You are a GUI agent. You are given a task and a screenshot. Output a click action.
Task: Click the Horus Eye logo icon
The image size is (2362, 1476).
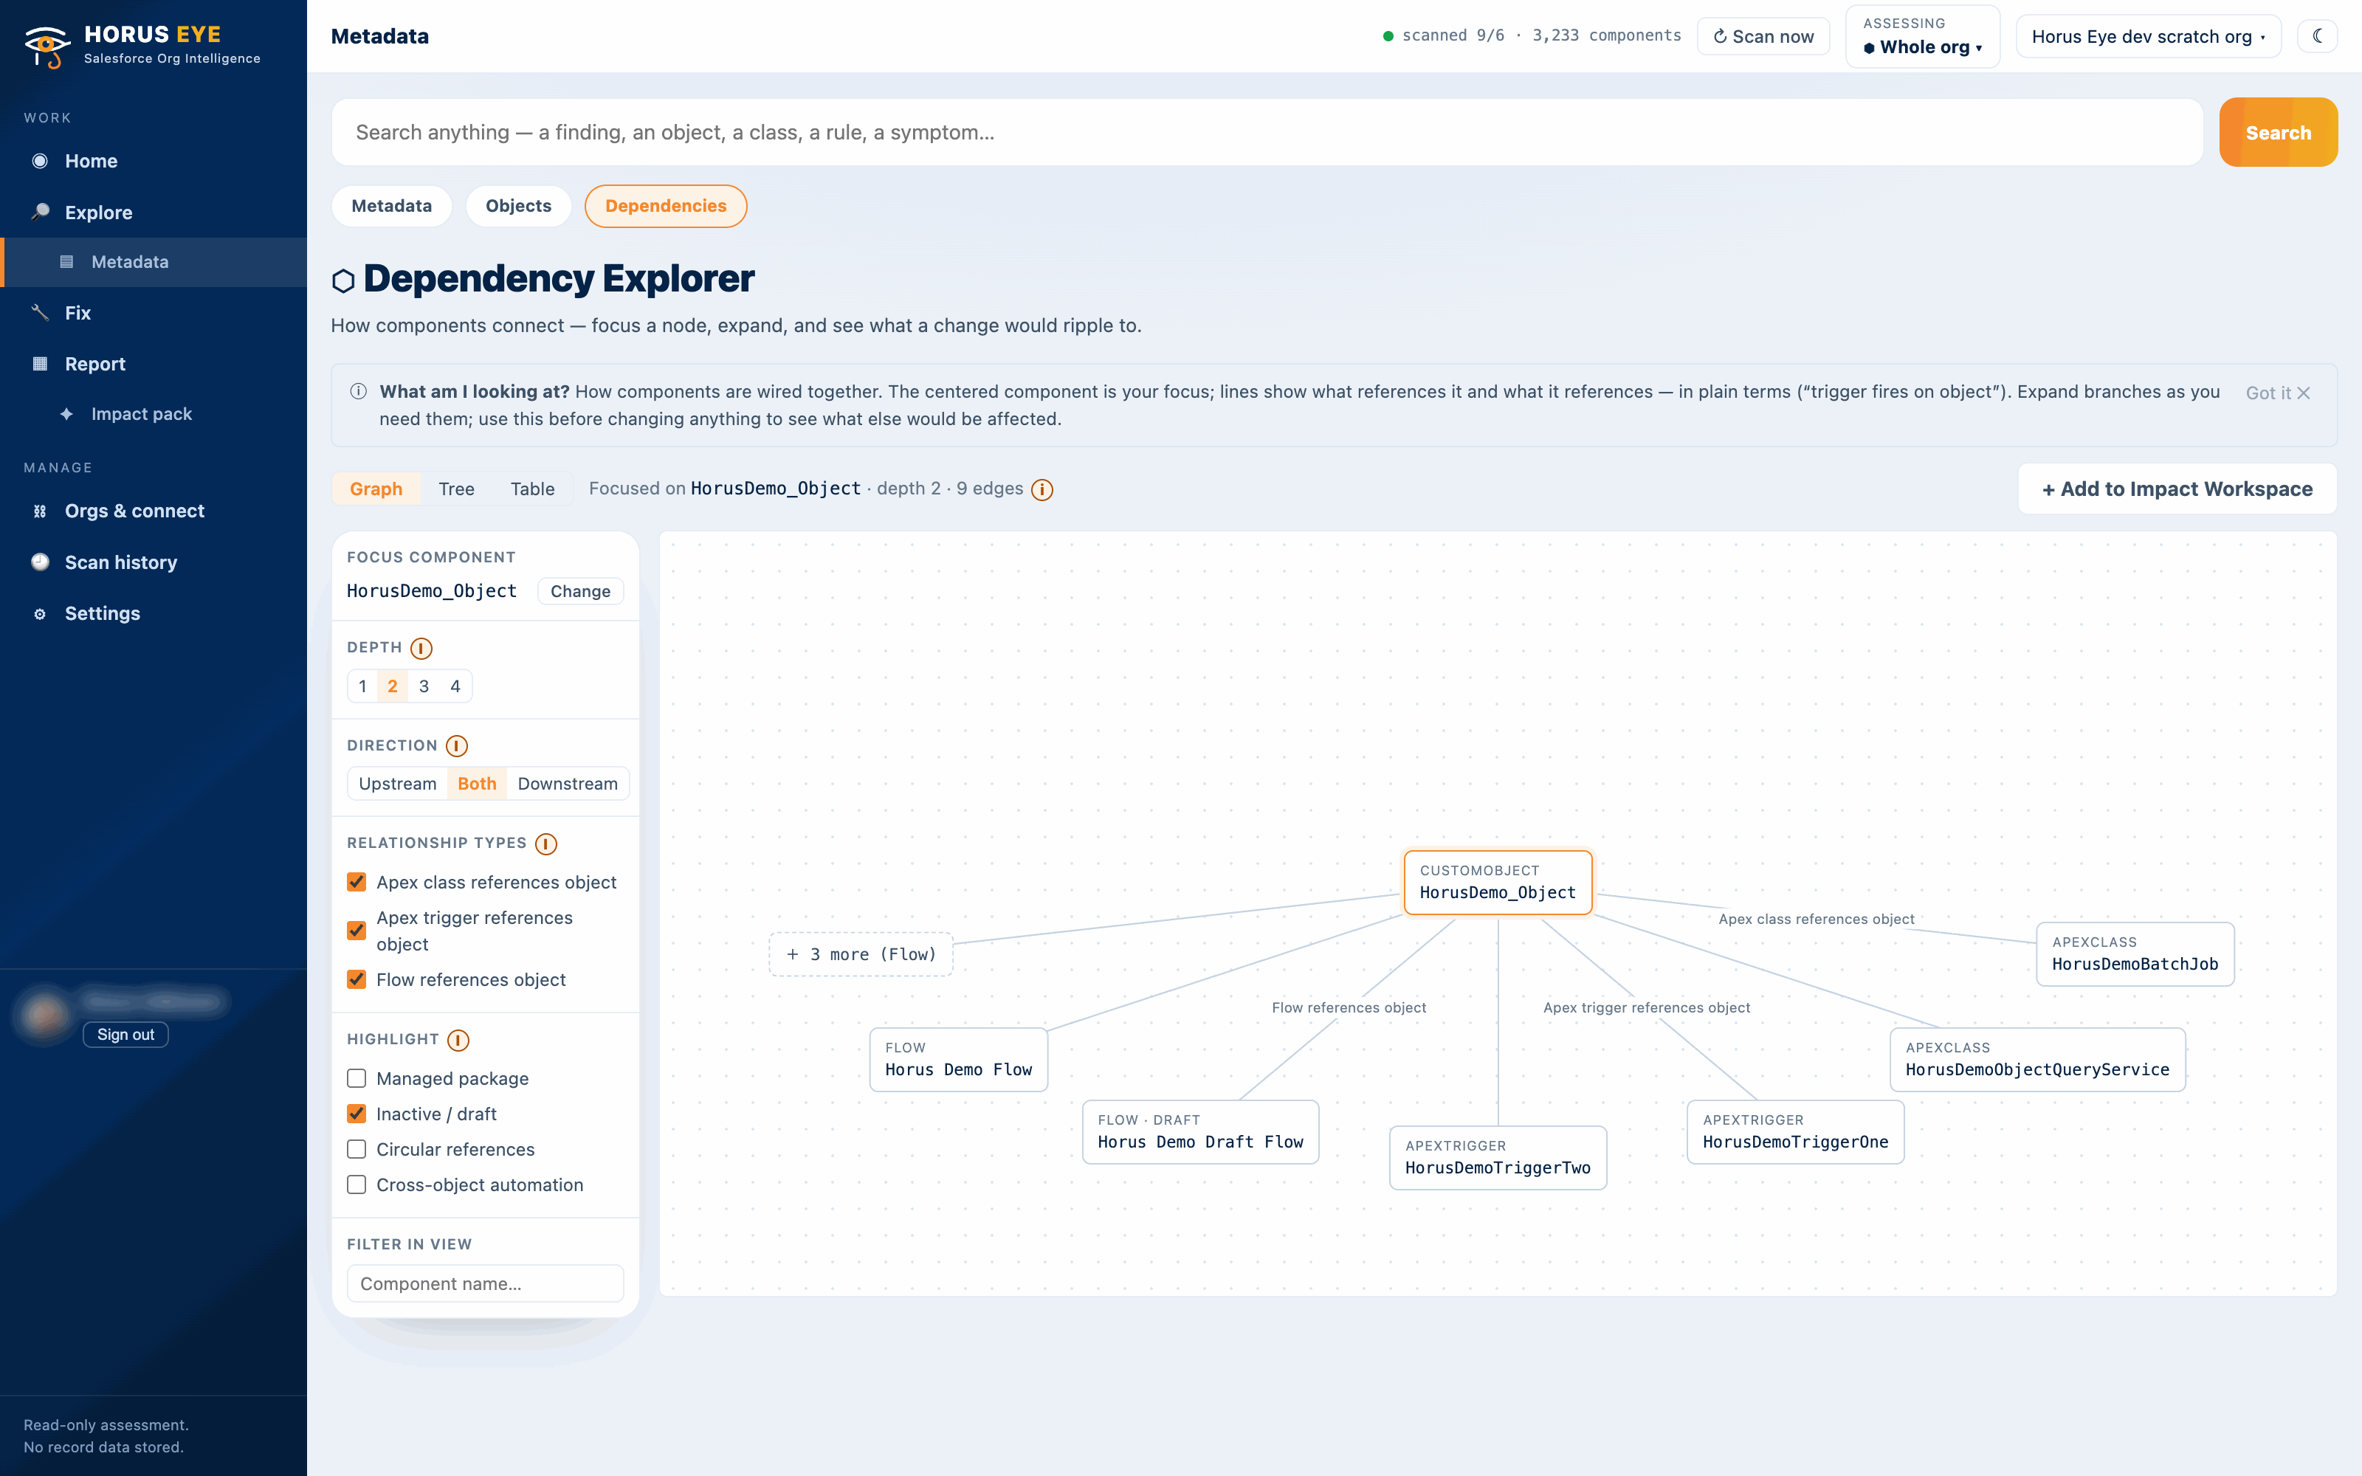click(x=47, y=46)
